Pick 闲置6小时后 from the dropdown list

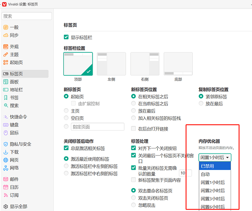[215, 207]
